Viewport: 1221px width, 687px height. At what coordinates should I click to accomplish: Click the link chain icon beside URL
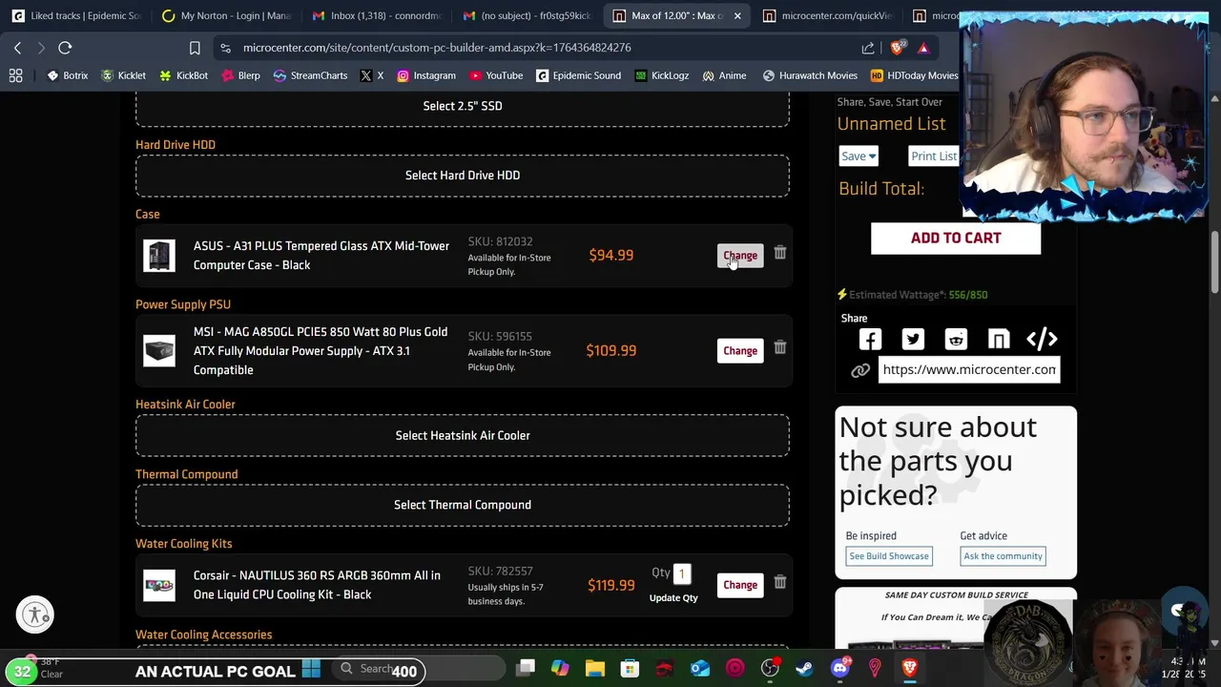click(x=860, y=370)
